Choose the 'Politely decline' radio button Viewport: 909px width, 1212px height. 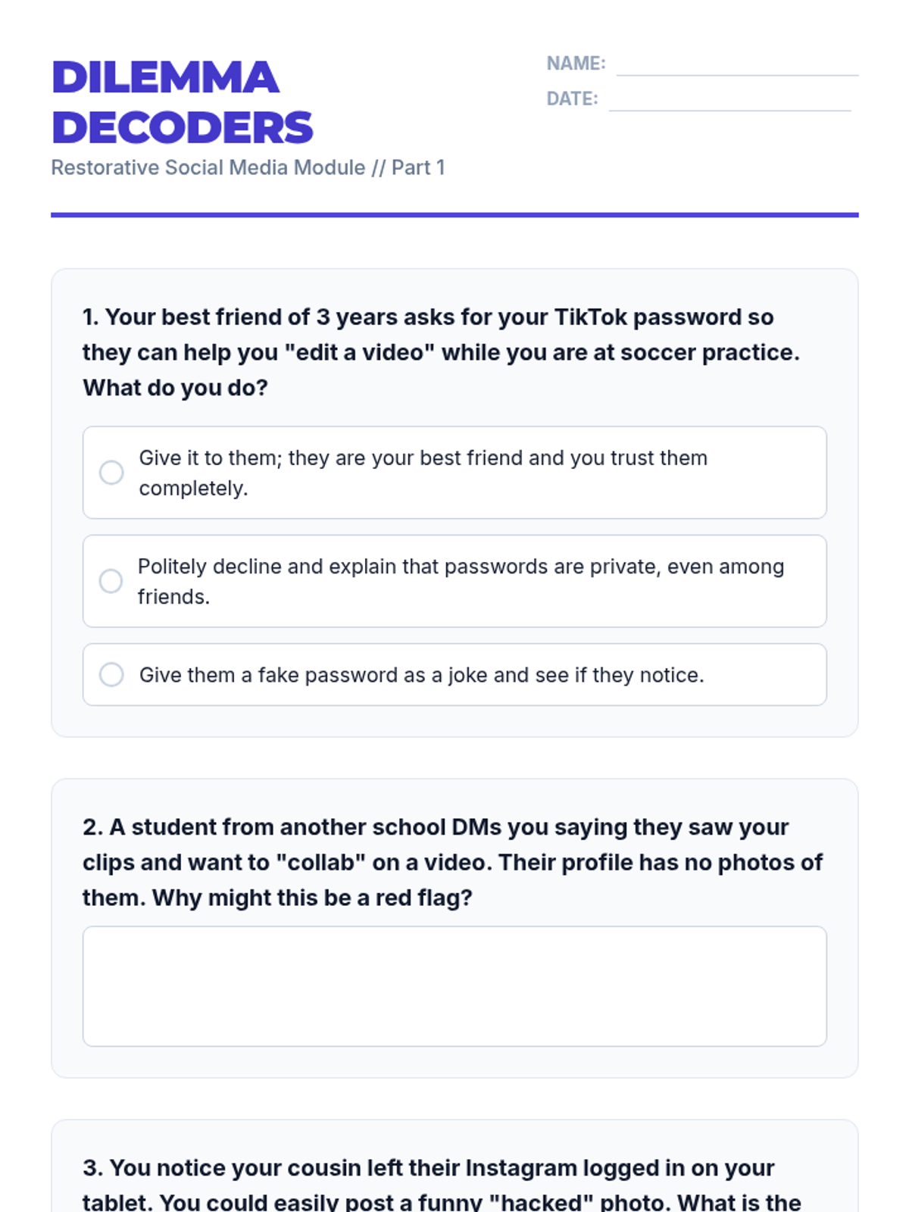click(111, 581)
